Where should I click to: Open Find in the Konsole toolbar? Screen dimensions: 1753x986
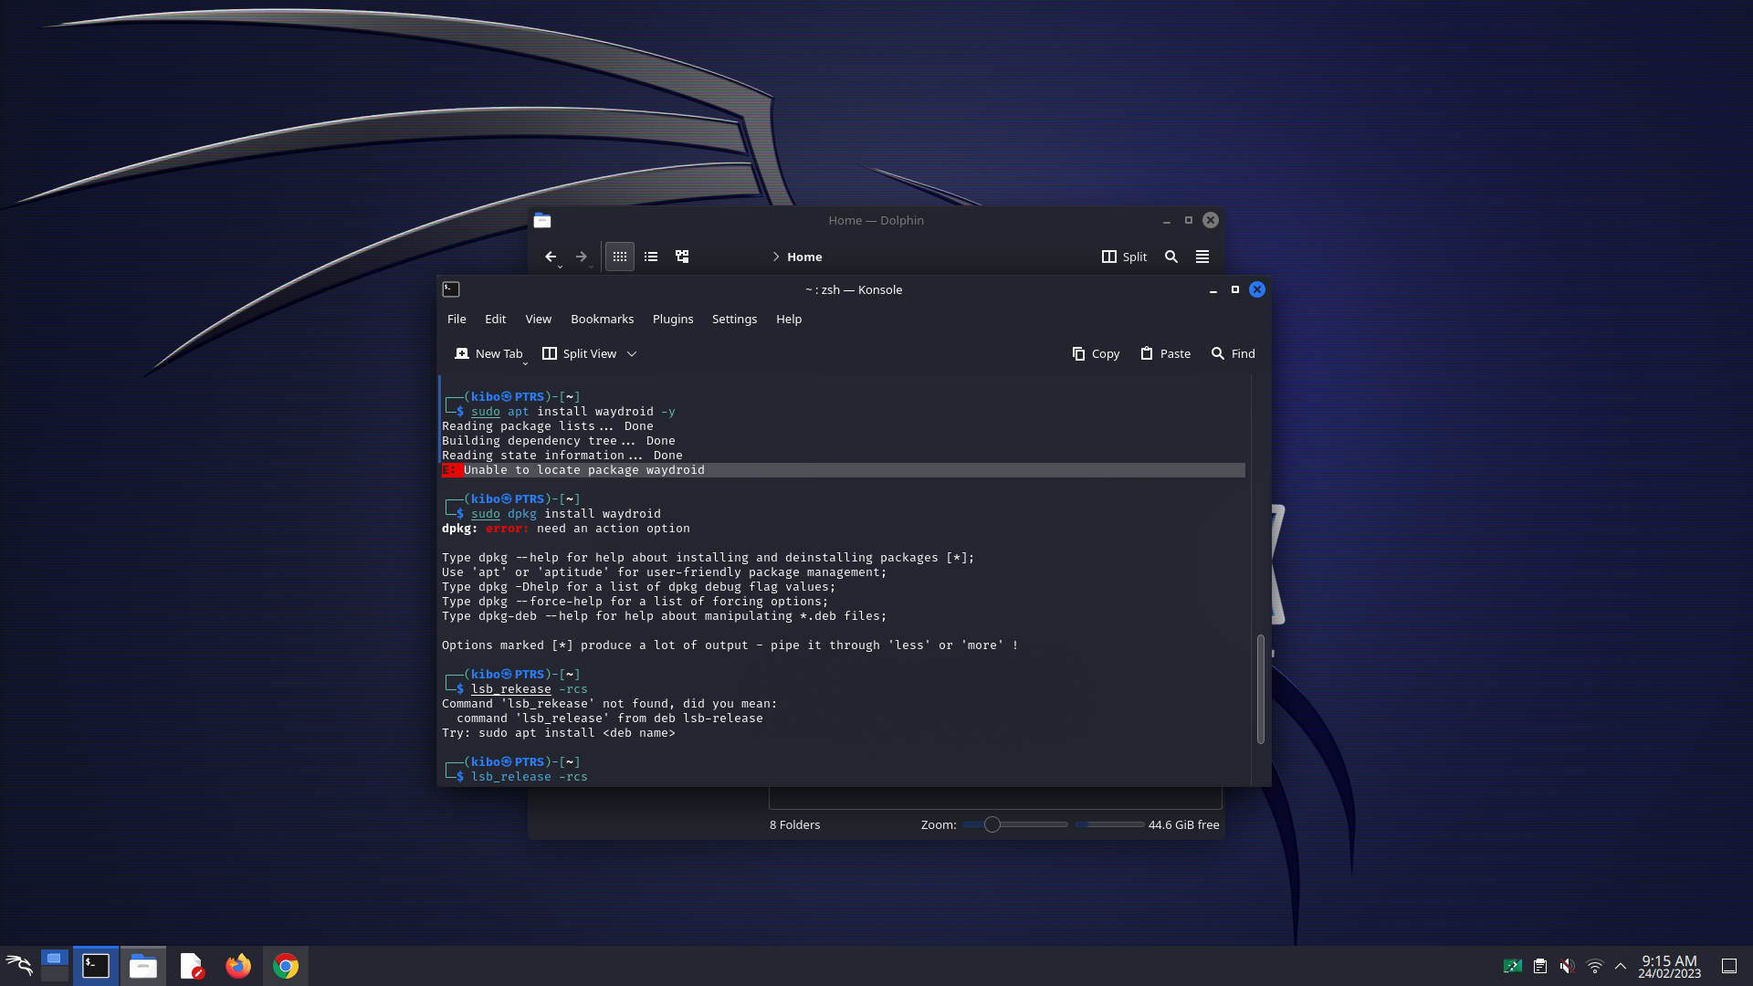pos(1233,353)
